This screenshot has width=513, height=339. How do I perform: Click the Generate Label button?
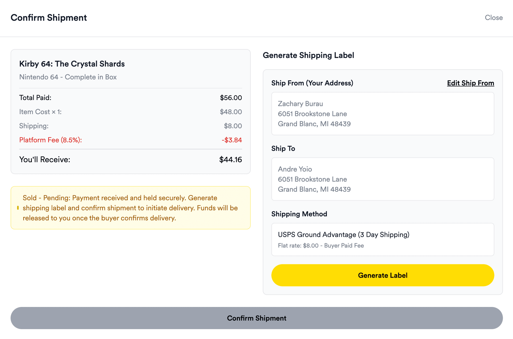383,275
